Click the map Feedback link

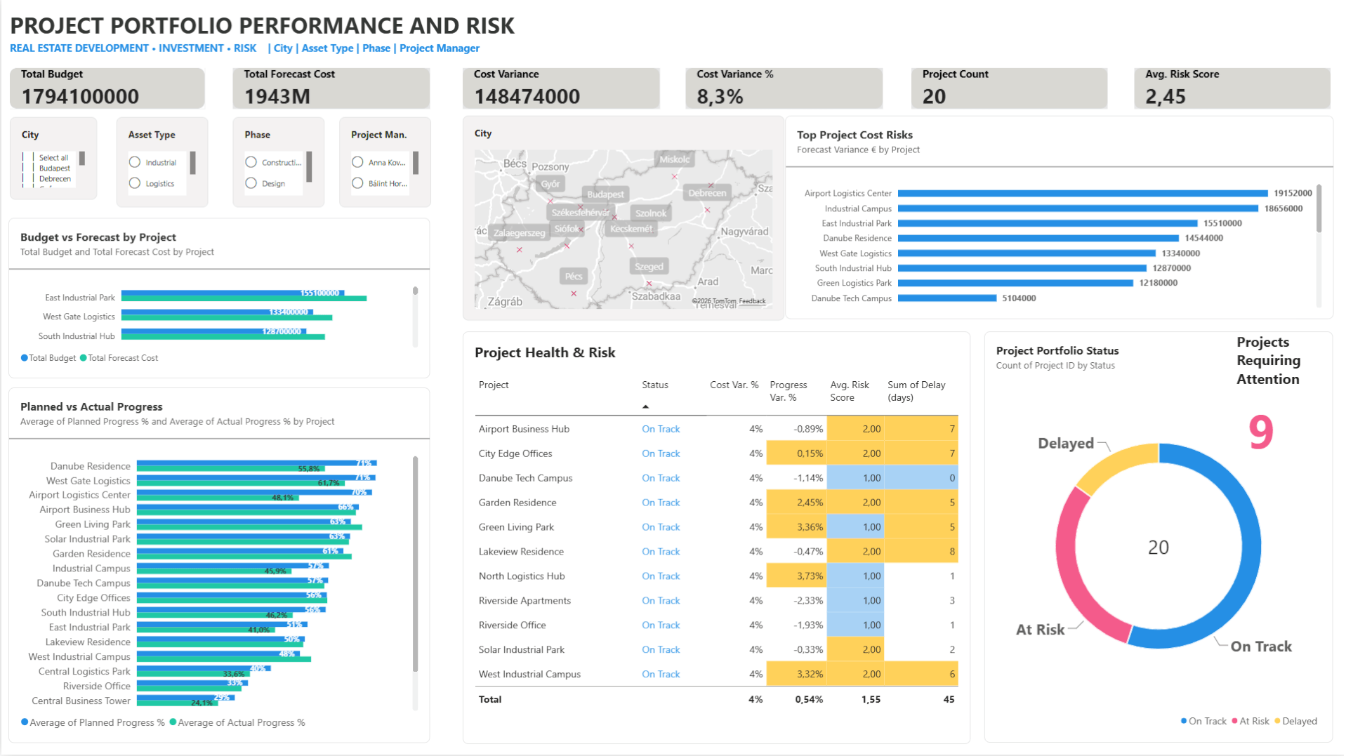tap(752, 301)
